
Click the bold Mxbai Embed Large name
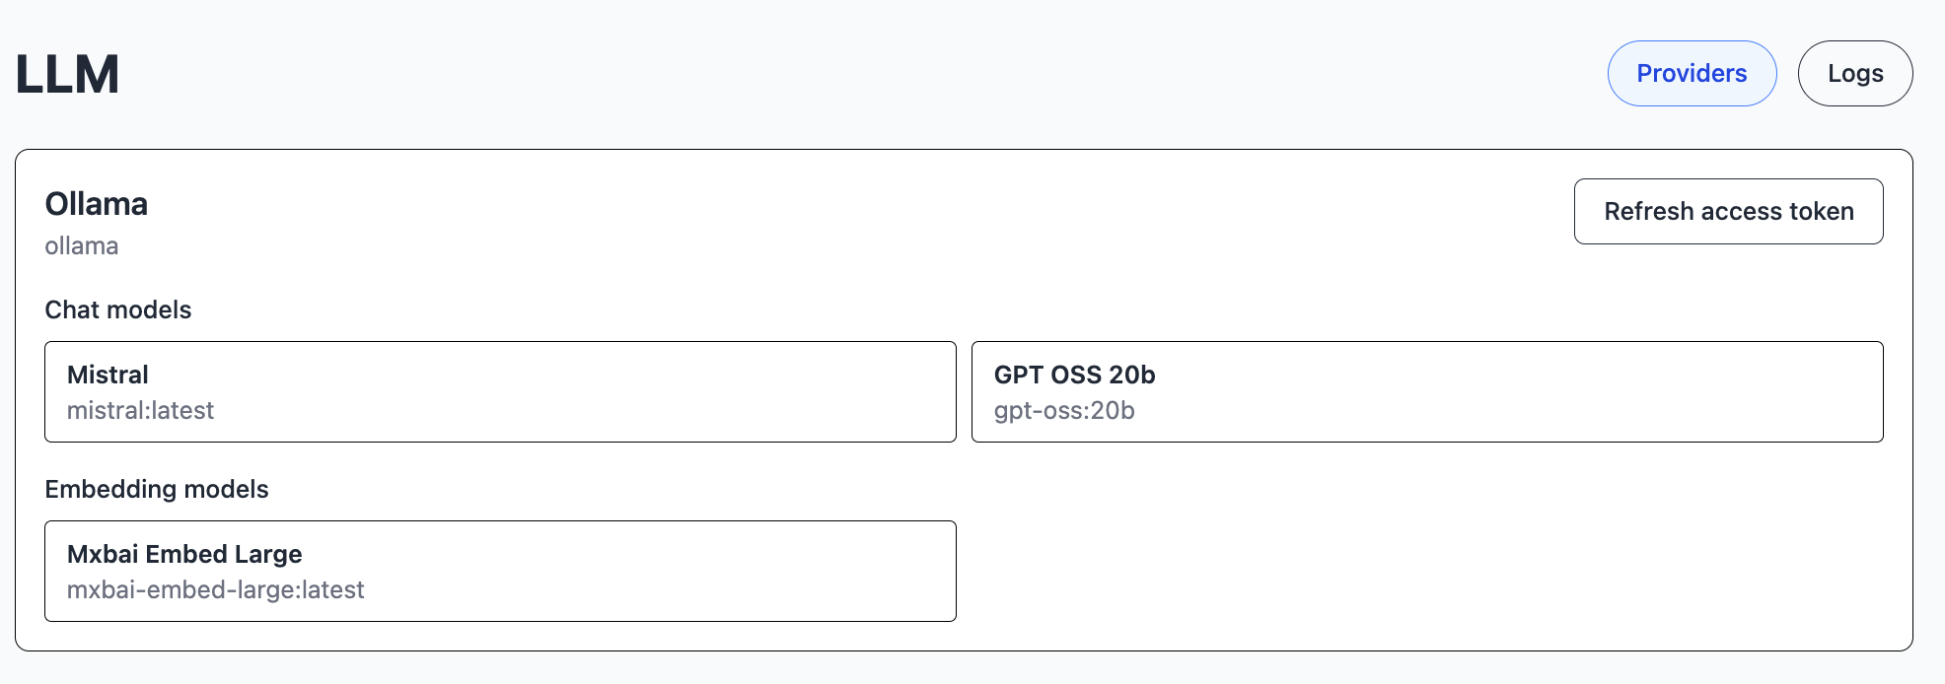click(184, 555)
